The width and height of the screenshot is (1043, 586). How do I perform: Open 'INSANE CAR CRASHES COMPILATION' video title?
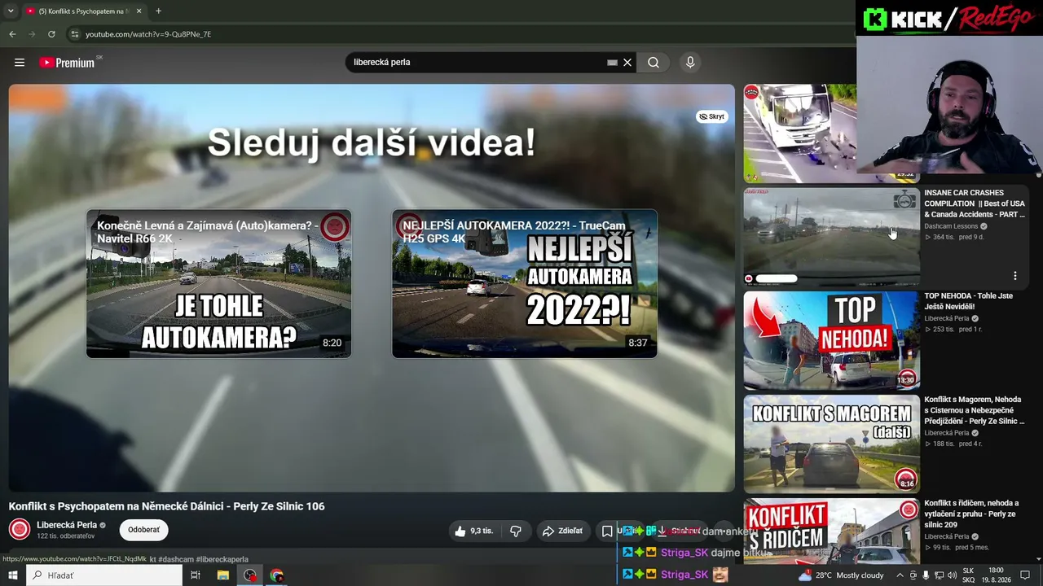pos(974,203)
